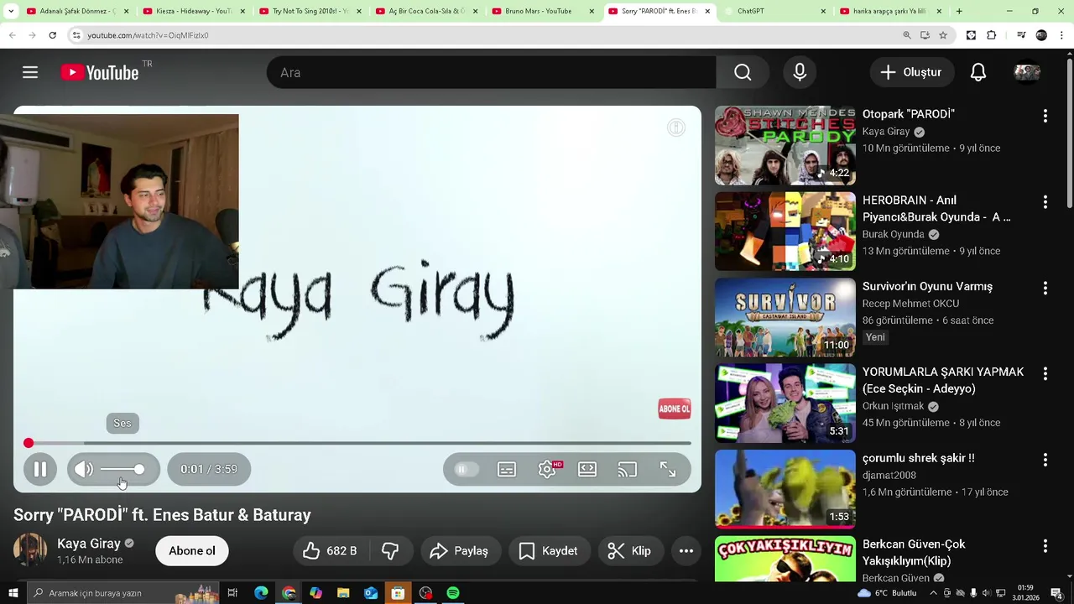Subscribe with the Abone ol button
The width and height of the screenshot is (1074, 604).
(192, 550)
